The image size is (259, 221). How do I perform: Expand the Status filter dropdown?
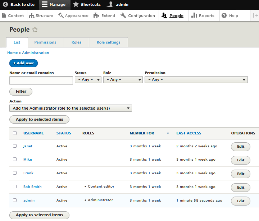[x=88, y=80]
